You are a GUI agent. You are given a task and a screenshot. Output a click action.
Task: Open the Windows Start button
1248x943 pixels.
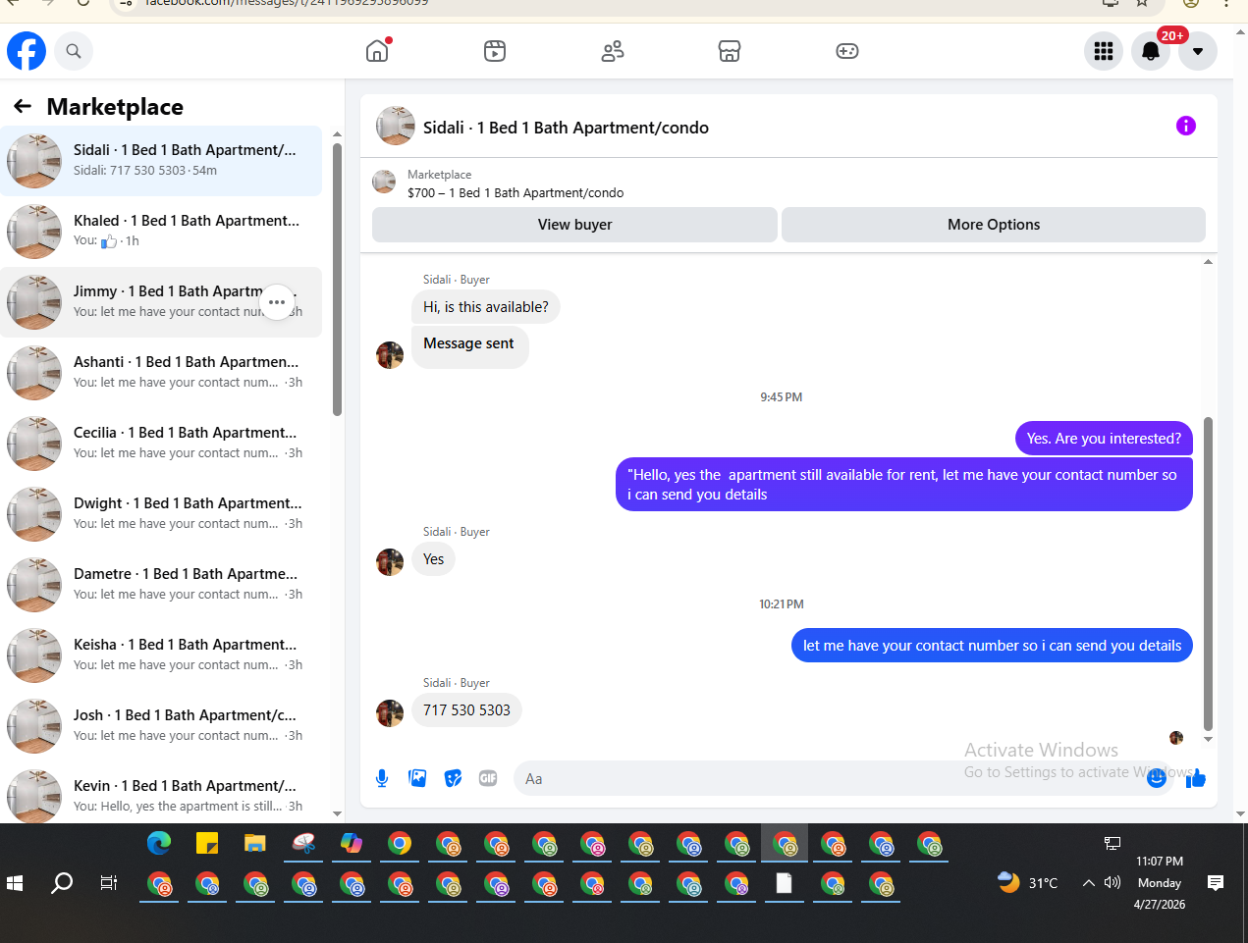click(15, 883)
